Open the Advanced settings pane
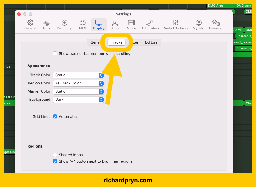The height and width of the screenshot is (187, 256). [x=216, y=25]
